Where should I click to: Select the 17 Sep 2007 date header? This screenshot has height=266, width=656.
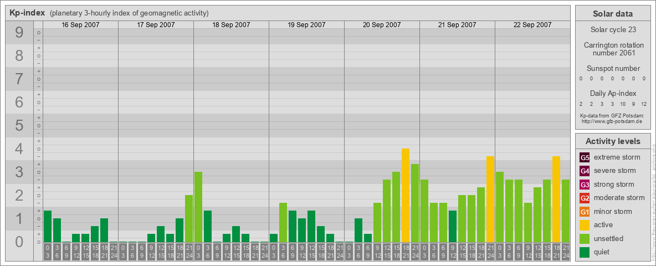tap(156, 25)
